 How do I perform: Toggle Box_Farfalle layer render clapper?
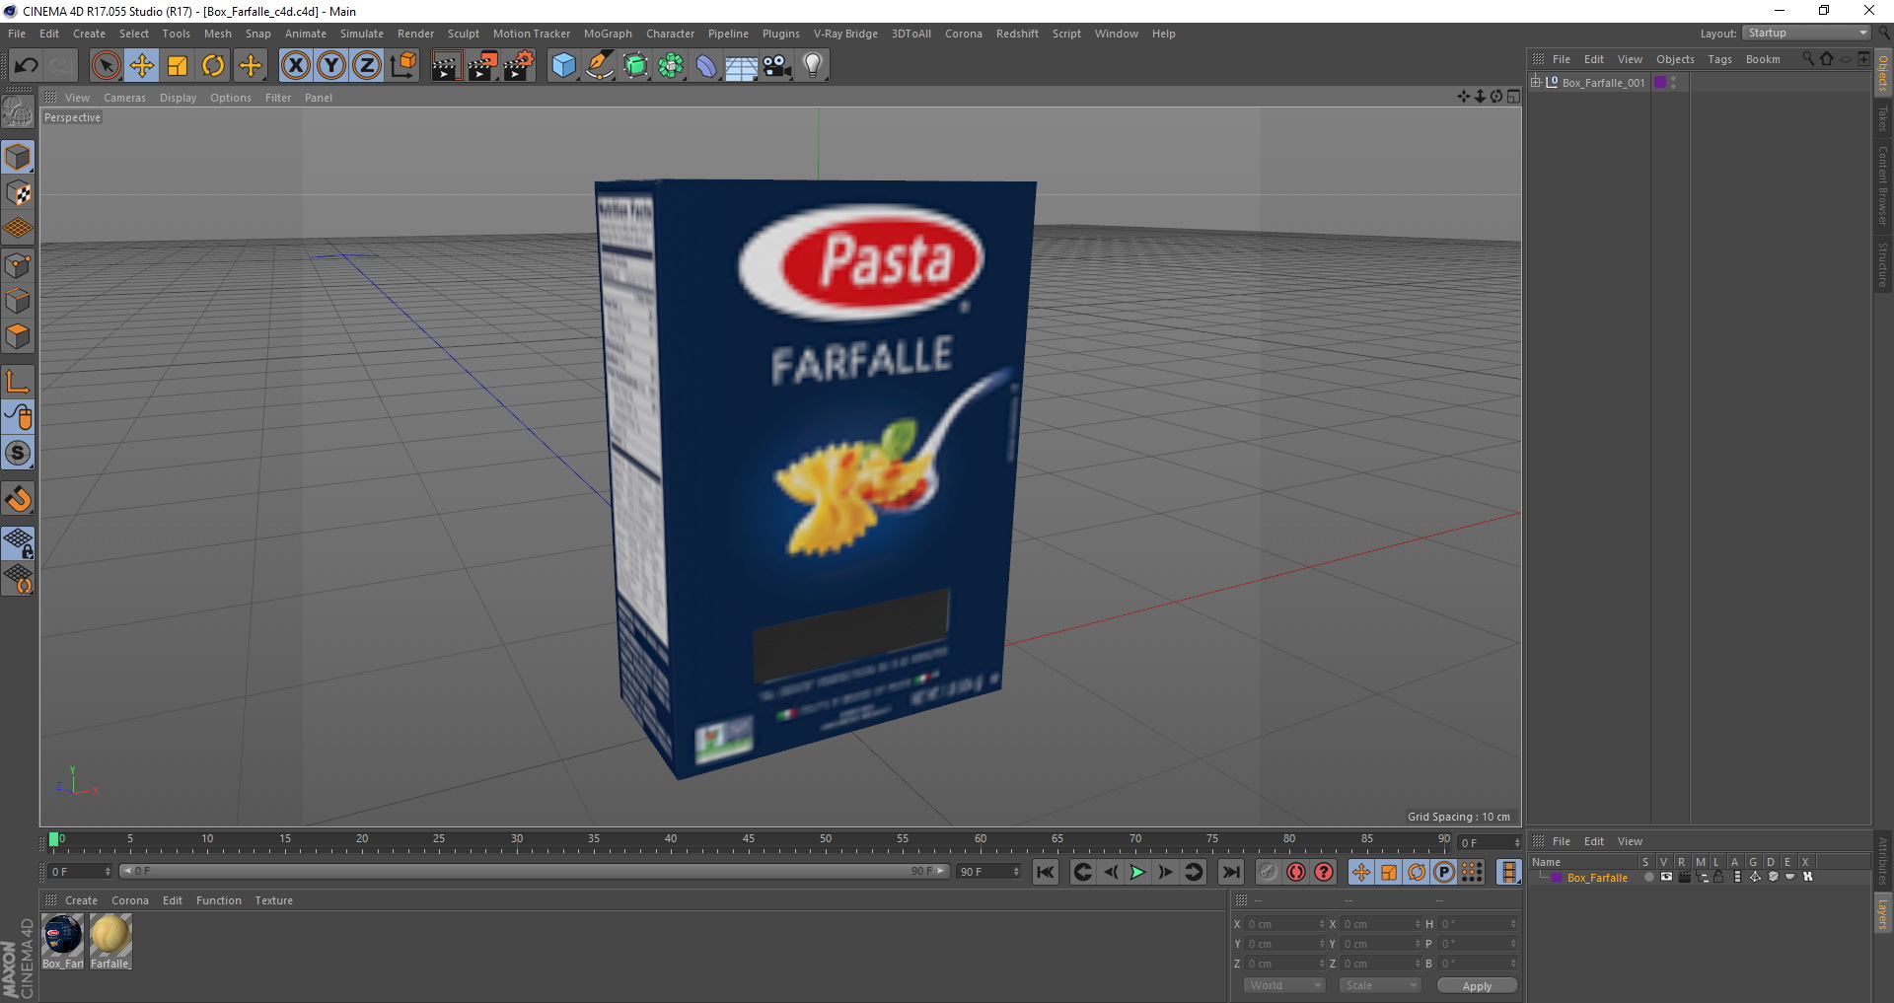1684,877
